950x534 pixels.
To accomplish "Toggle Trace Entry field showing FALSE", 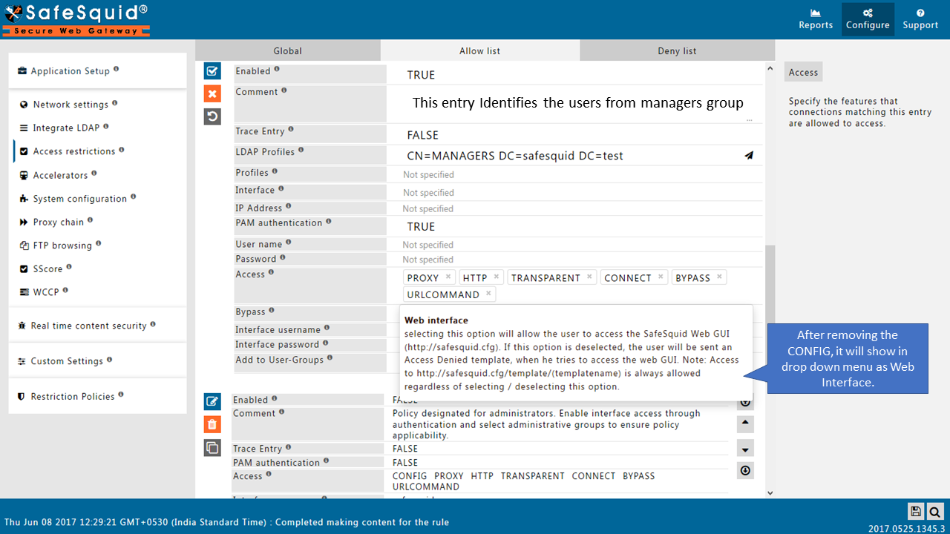I will tap(575, 135).
